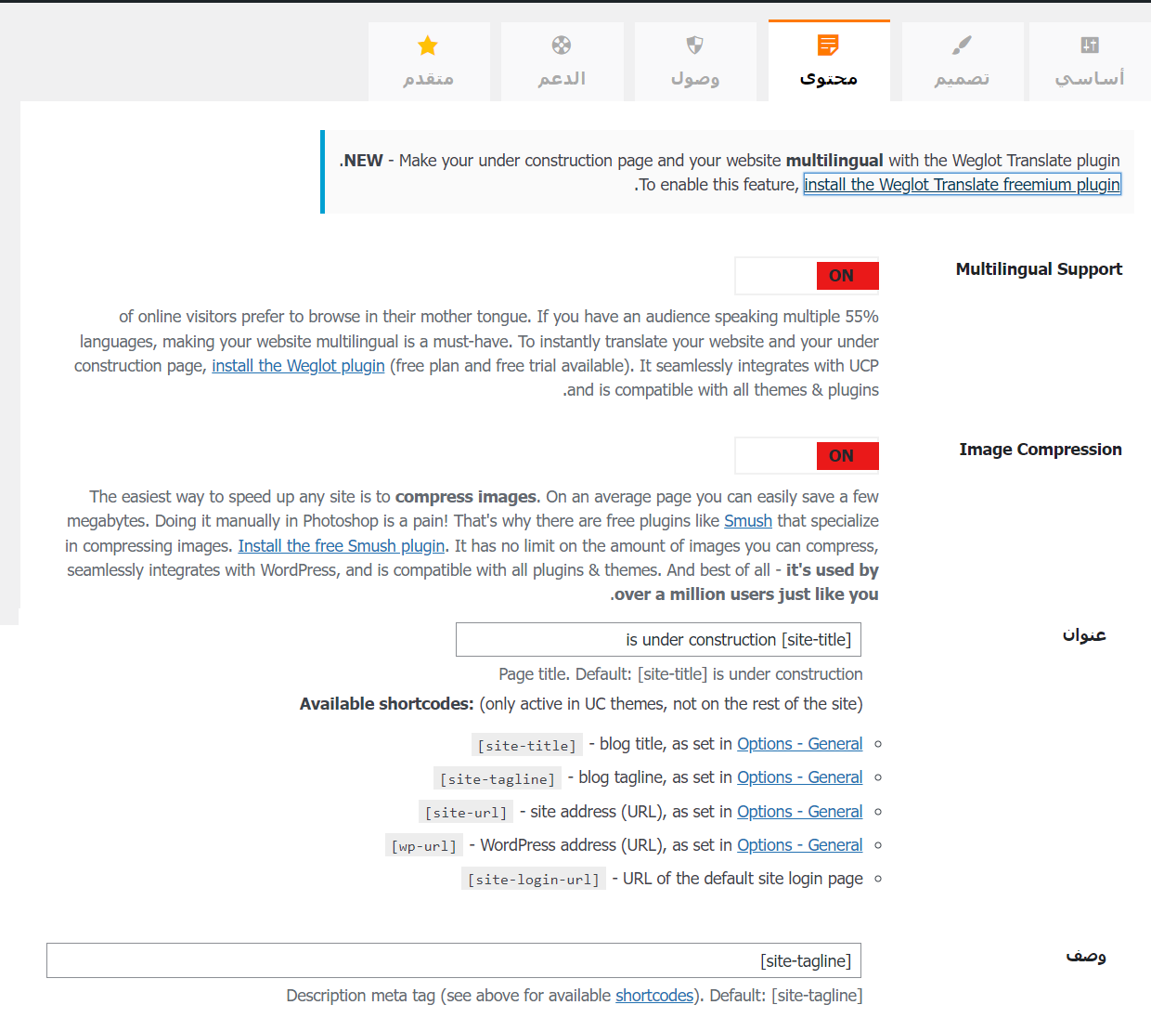
Task: Open Options - General link beside [wp-url]
Action: [x=799, y=845]
